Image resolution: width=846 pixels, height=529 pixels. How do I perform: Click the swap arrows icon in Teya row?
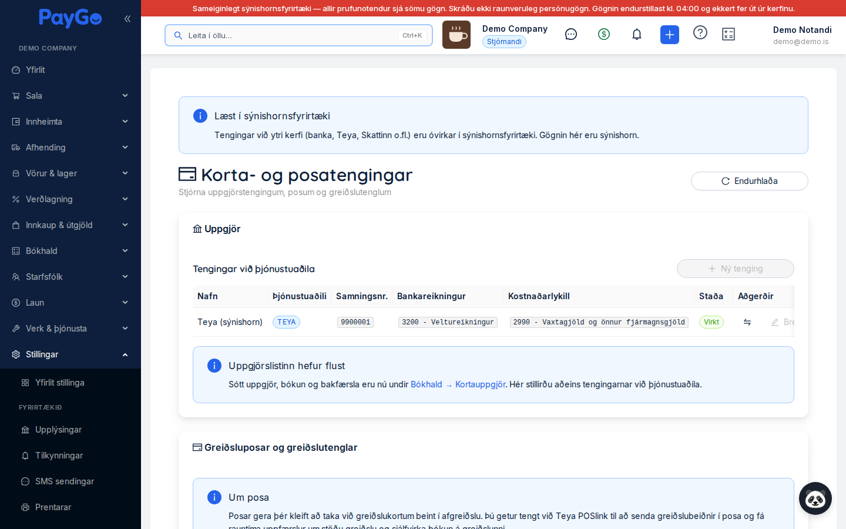point(747,322)
